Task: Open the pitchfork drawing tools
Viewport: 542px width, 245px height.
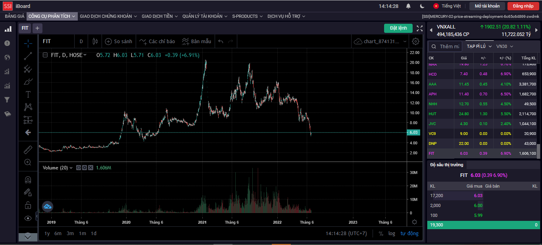Action: tap(28, 69)
